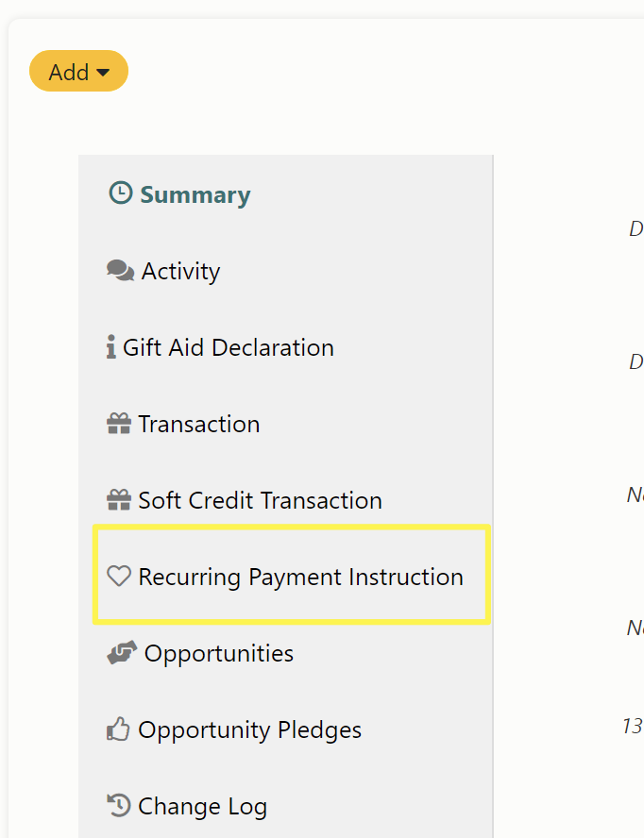The image size is (644, 838).
Task: Click the speech bubbles Activity icon
Action: 120,271
